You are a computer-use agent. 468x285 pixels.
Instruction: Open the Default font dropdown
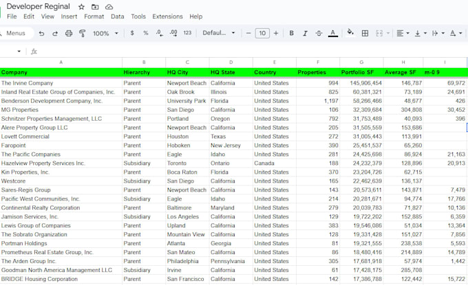[219, 33]
